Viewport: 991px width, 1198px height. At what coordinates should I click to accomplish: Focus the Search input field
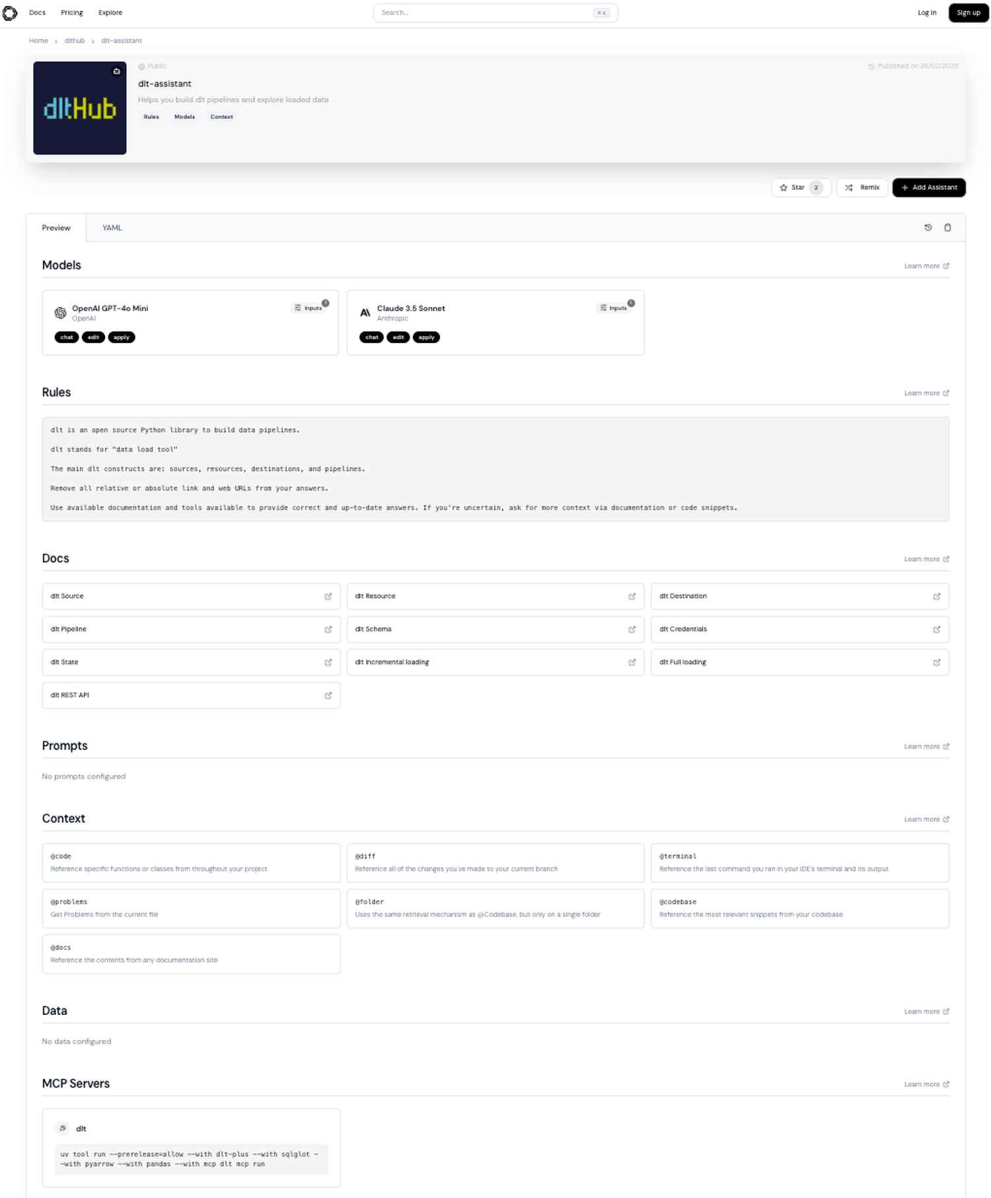(495, 13)
